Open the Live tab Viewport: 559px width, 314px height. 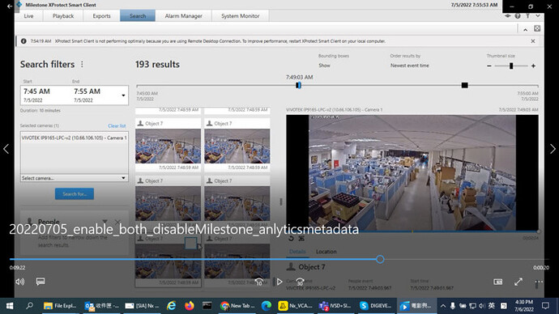coord(28,16)
